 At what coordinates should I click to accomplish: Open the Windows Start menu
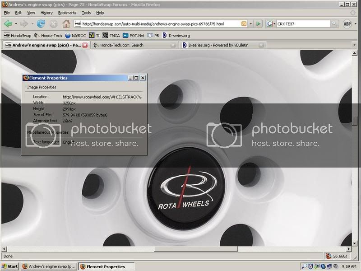(9, 266)
